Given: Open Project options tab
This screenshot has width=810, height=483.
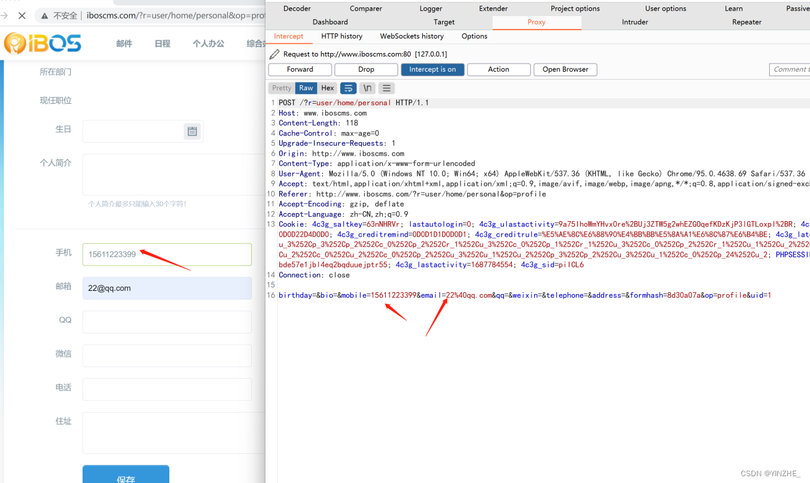Looking at the screenshot, I should (575, 9).
